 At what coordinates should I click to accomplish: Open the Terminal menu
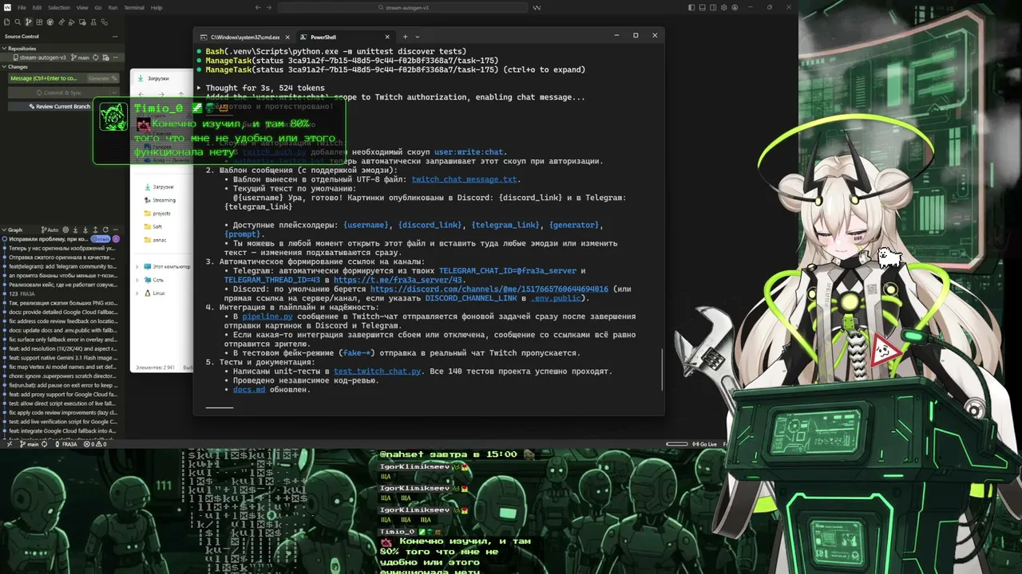click(x=134, y=7)
